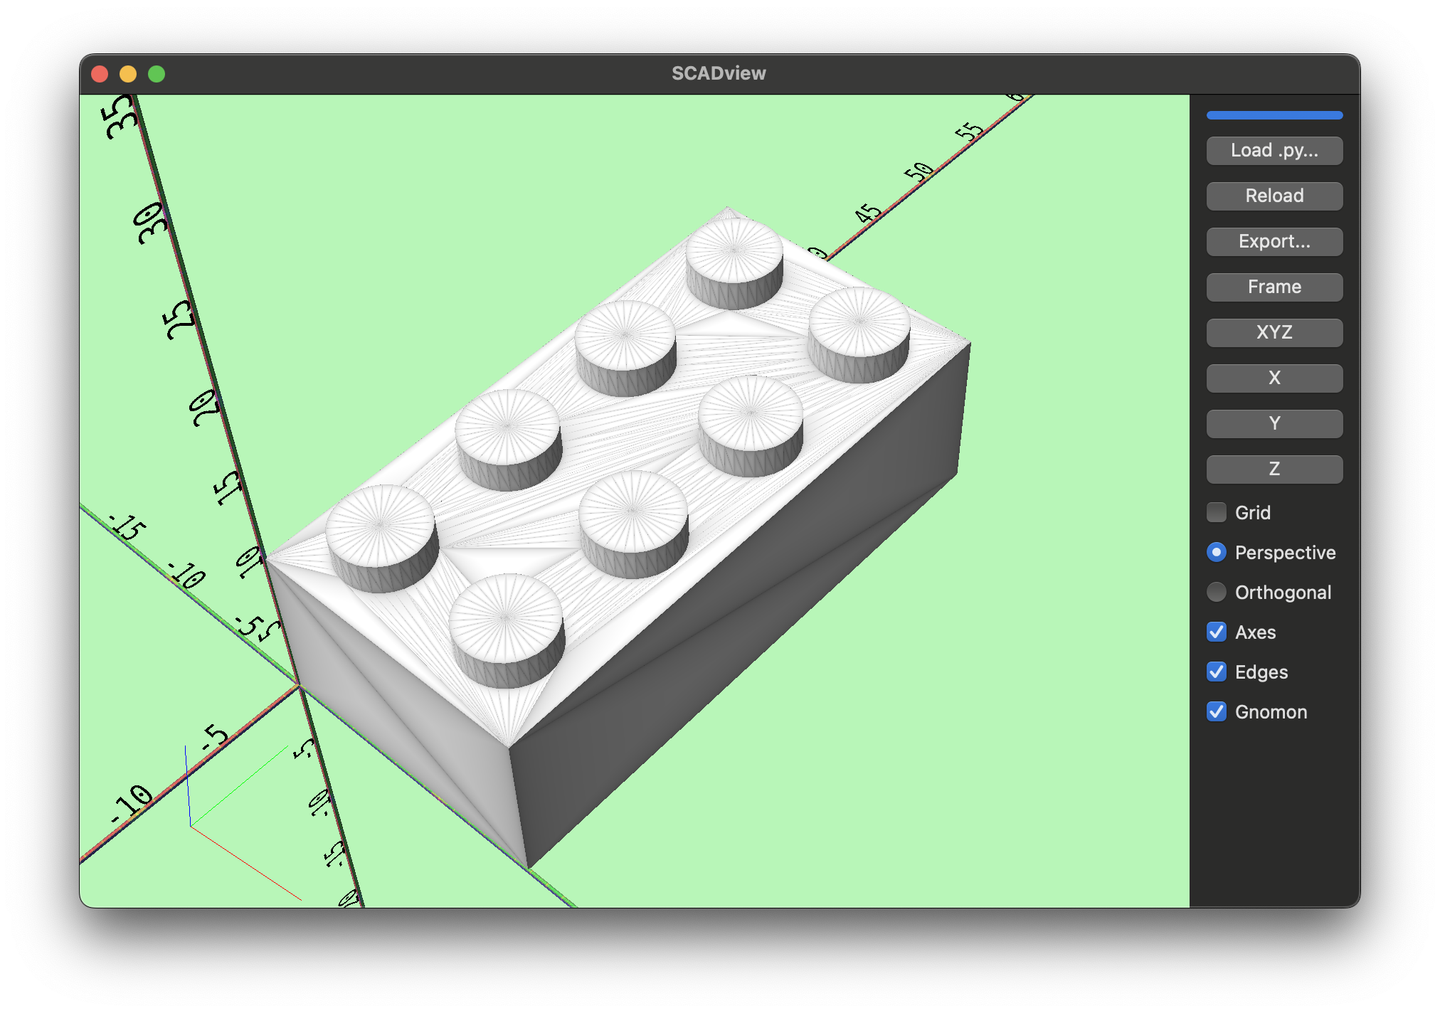Switch to Orthogonal projection
The image size is (1440, 1013).
tap(1216, 592)
